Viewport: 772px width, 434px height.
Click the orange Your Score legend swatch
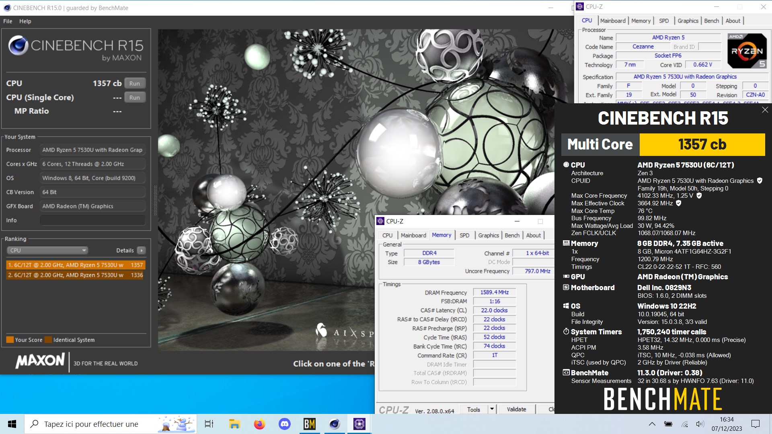(x=10, y=340)
